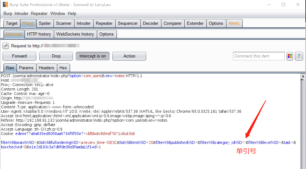Click the Upgrade-Insecure-Requests header
The width and height of the screenshot is (306, 169).
click(28, 103)
